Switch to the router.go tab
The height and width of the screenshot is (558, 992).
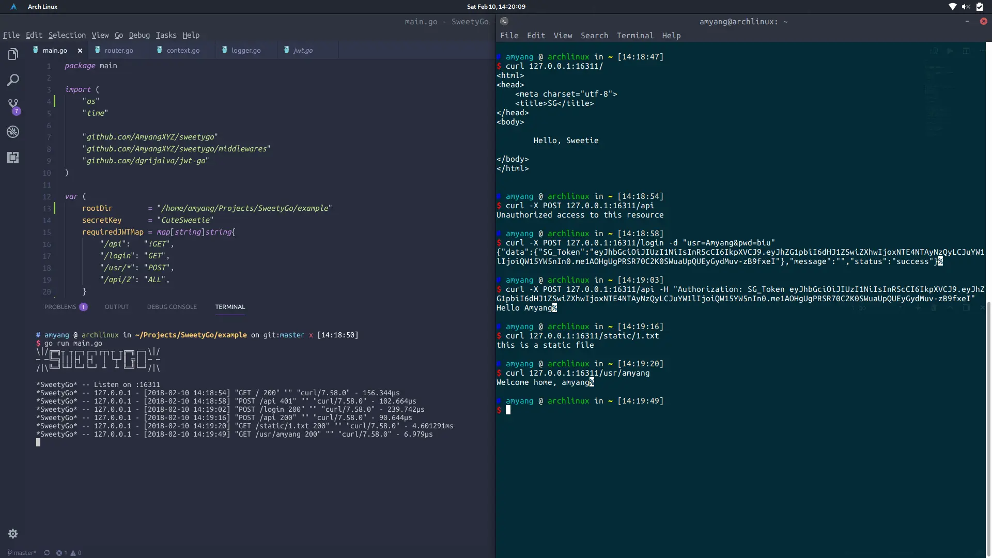[x=118, y=51]
